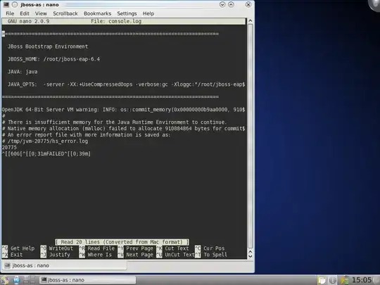This screenshot has height=285, width=380.
Task: Click the '^V Next Page' nano shortcut
Action: [136, 255]
